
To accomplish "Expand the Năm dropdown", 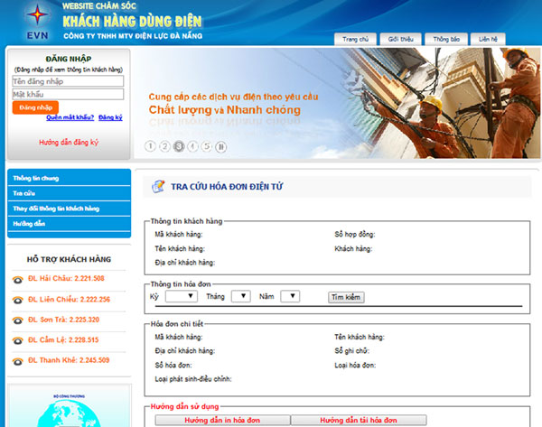I will click(290, 296).
